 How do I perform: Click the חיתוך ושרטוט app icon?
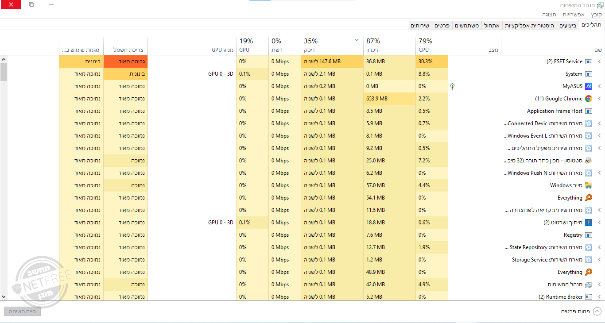589,223
